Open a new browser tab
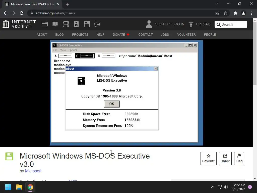The height and width of the screenshot is (193, 257). pyautogui.click(x=68, y=4)
